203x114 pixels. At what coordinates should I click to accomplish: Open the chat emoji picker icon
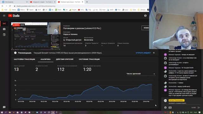pos(165,107)
